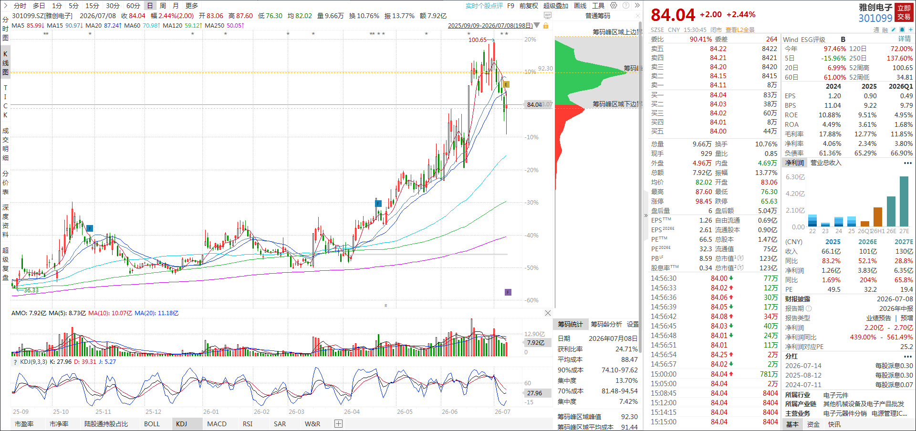Image resolution: width=916 pixels, height=431 pixels.
Task: Click the yellow E marker on chart
Action: pos(506,84)
